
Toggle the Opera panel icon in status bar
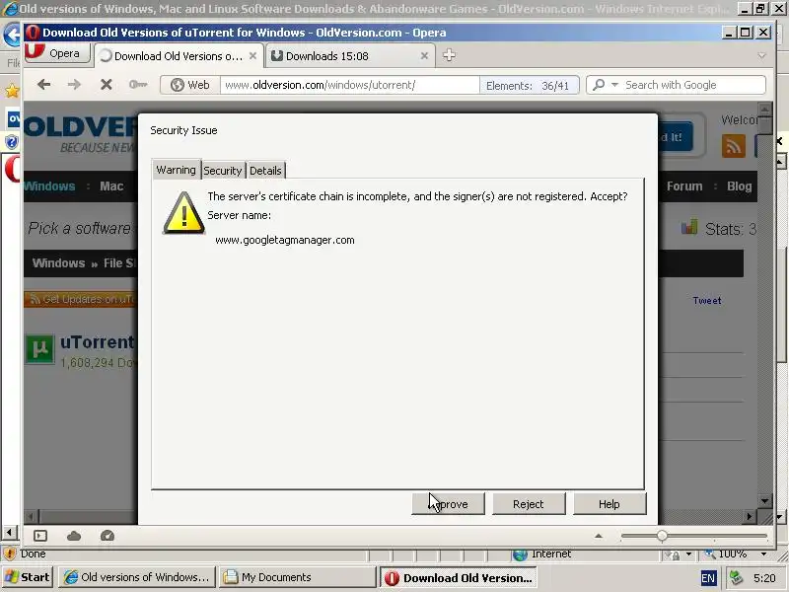[40, 536]
